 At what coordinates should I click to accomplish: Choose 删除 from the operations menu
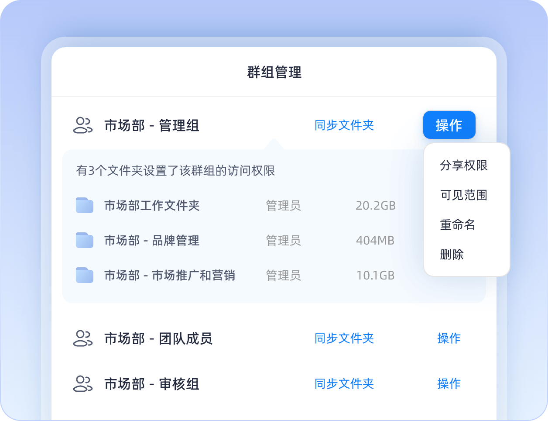tap(452, 255)
